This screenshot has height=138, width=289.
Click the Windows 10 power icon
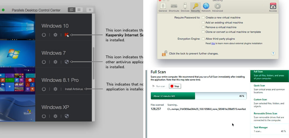(44, 35)
